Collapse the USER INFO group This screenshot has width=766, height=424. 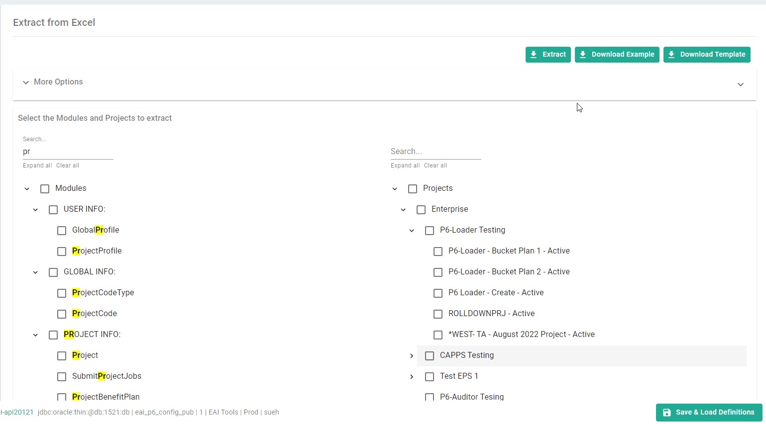[x=35, y=210]
